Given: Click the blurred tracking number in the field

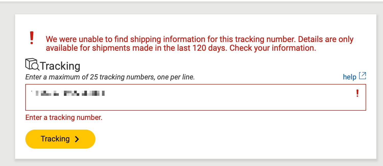Looking at the screenshot, I should (67, 93).
